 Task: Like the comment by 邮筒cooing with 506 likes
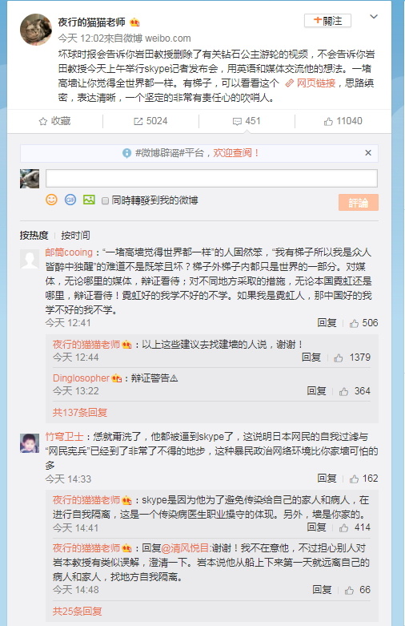(x=363, y=323)
